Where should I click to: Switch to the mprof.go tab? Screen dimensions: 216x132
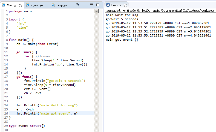[37, 5]
